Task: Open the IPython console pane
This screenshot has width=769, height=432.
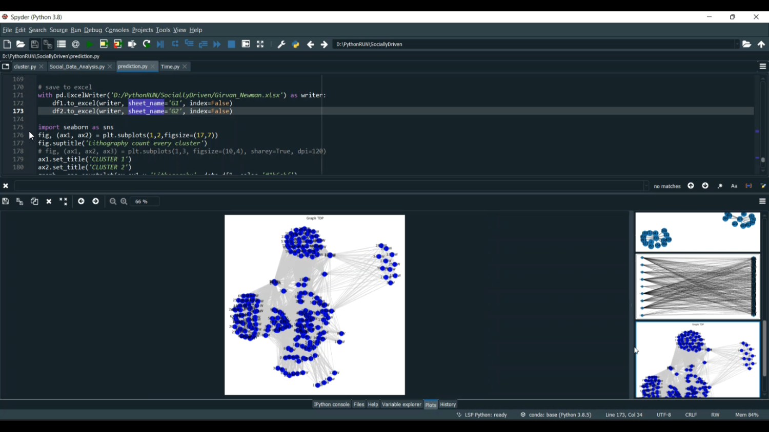Action: pos(332,404)
